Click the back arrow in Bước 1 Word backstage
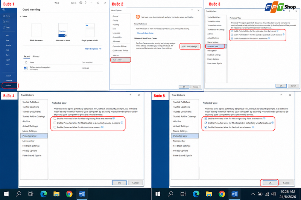This screenshot has width=301, height=200. 4,10
